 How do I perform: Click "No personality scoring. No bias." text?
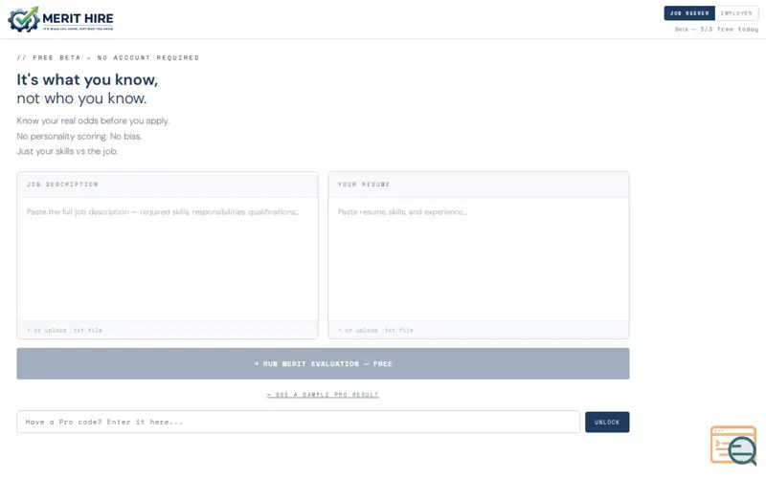coord(79,136)
